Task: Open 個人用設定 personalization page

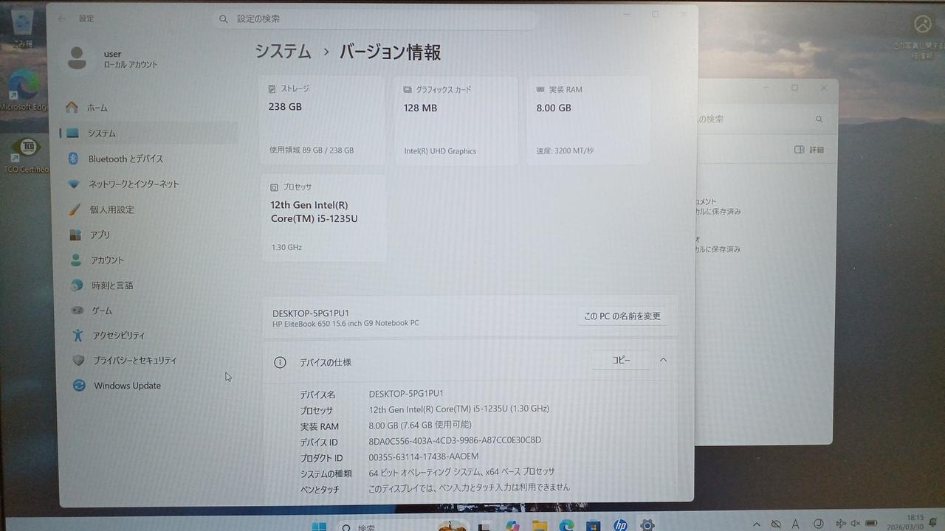Action: [111, 209]
